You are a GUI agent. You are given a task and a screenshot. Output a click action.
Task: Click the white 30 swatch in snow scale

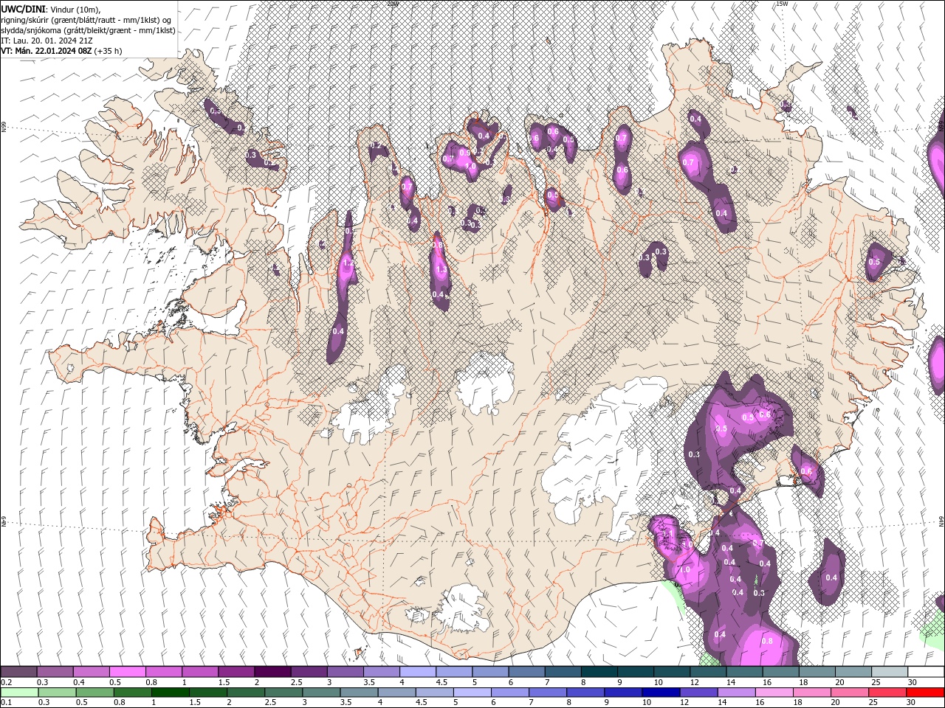pos(926,672)
